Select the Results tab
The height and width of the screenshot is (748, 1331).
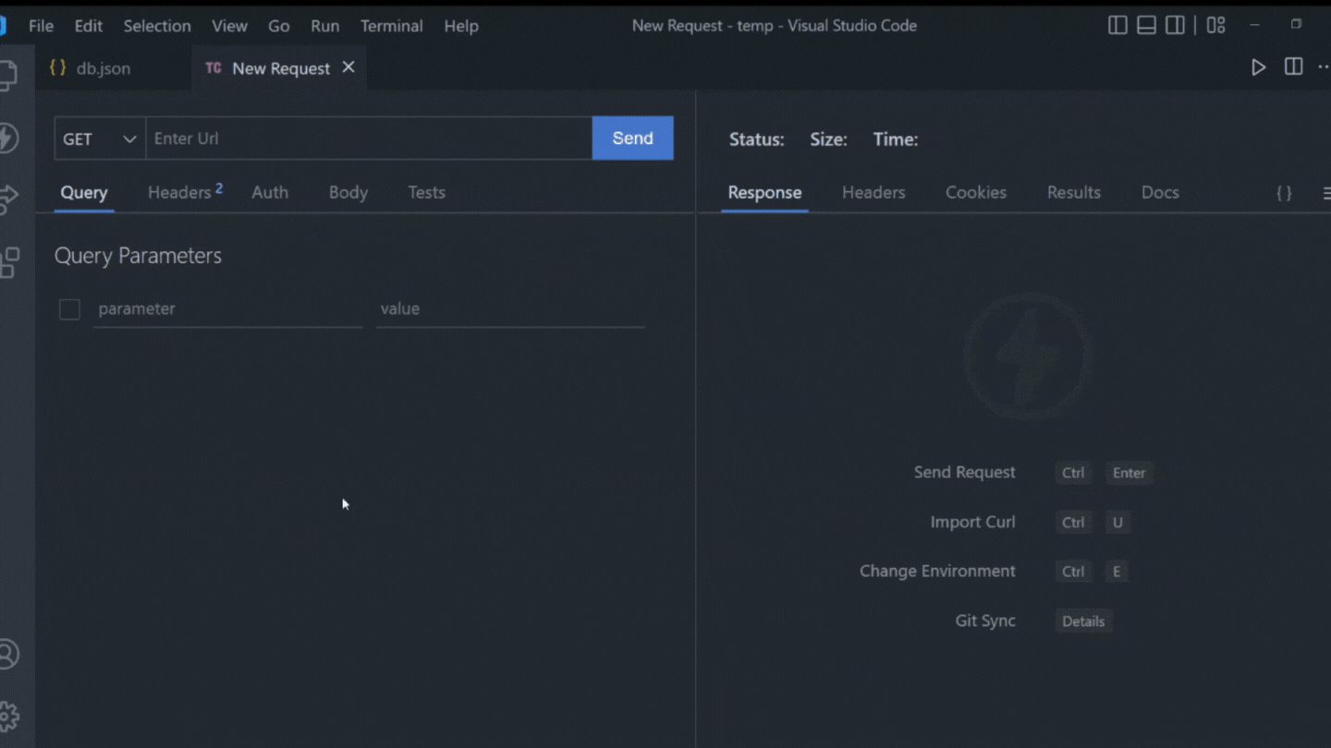coord(1074,193)
